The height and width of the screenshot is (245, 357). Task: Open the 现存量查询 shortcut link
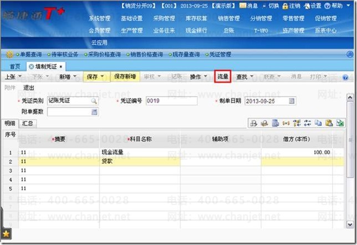186,54
